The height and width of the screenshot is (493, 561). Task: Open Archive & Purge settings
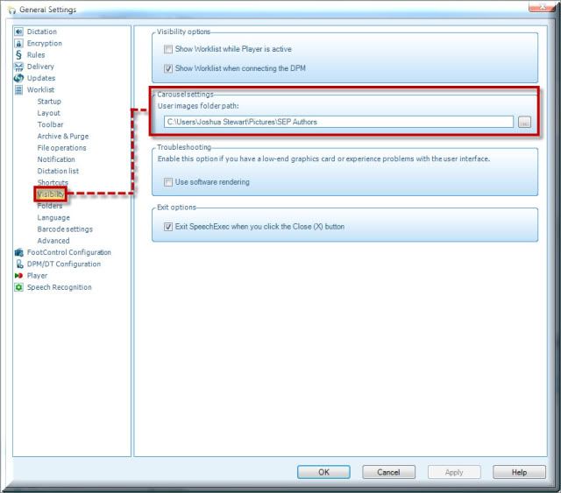point(63,137)
